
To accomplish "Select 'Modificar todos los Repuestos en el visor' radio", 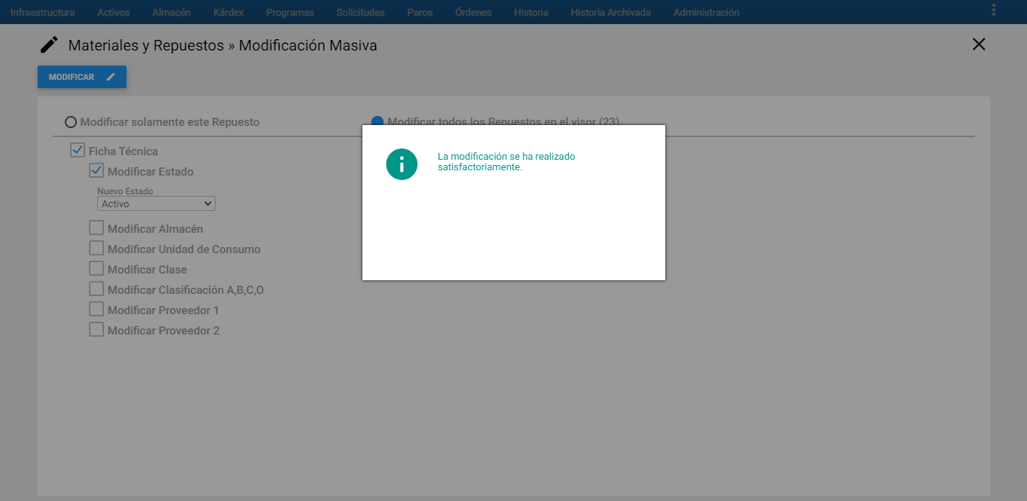I will coord(377,121).
